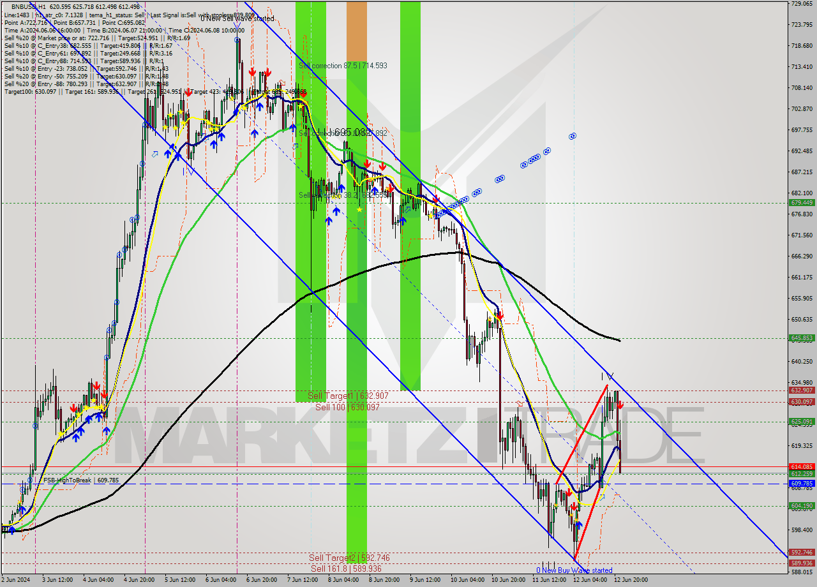Image resolution: width=817 pixels, height=587 pixels.
Task: Select the 'Sell %20 @ Entry -50: 755.209' row
Action: tap(86, 76)
